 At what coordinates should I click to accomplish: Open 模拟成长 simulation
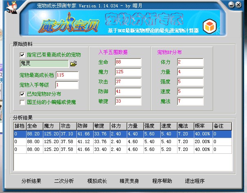97,181
